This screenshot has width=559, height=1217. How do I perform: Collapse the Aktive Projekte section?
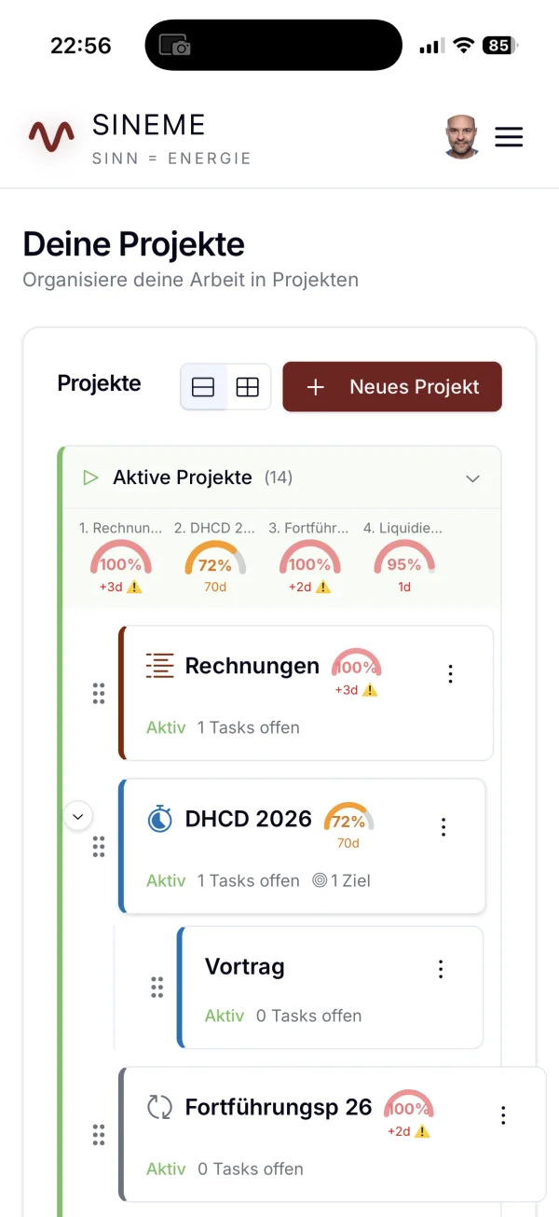pos(472,478)
